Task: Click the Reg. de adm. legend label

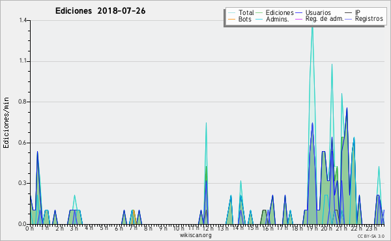Action: tap(325, 19)
